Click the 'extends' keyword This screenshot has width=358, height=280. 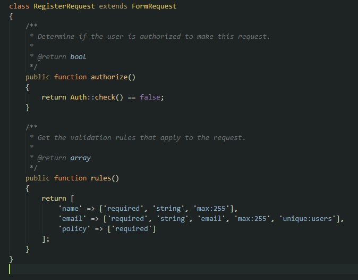click(113, 6)
